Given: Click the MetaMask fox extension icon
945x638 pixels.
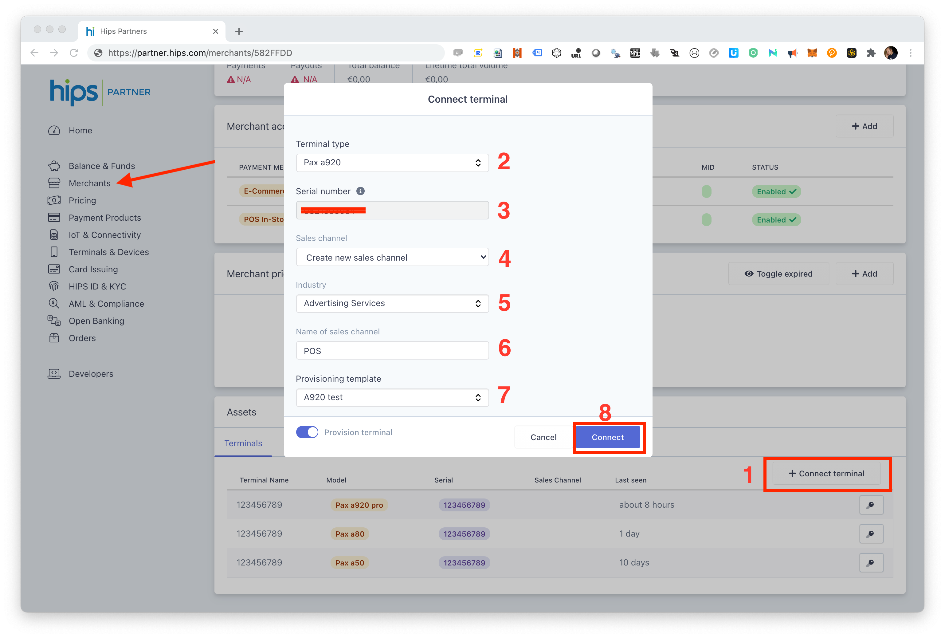Looking at the screenshot, I should pos(812,53).
